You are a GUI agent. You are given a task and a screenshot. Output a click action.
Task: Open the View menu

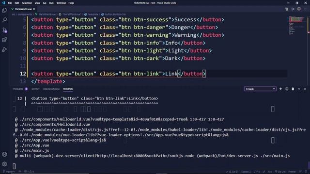pyautogui.click(x=37, y=3)
